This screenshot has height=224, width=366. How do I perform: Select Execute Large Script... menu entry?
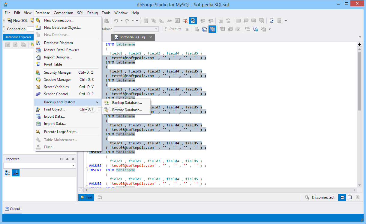pos(68,132)
